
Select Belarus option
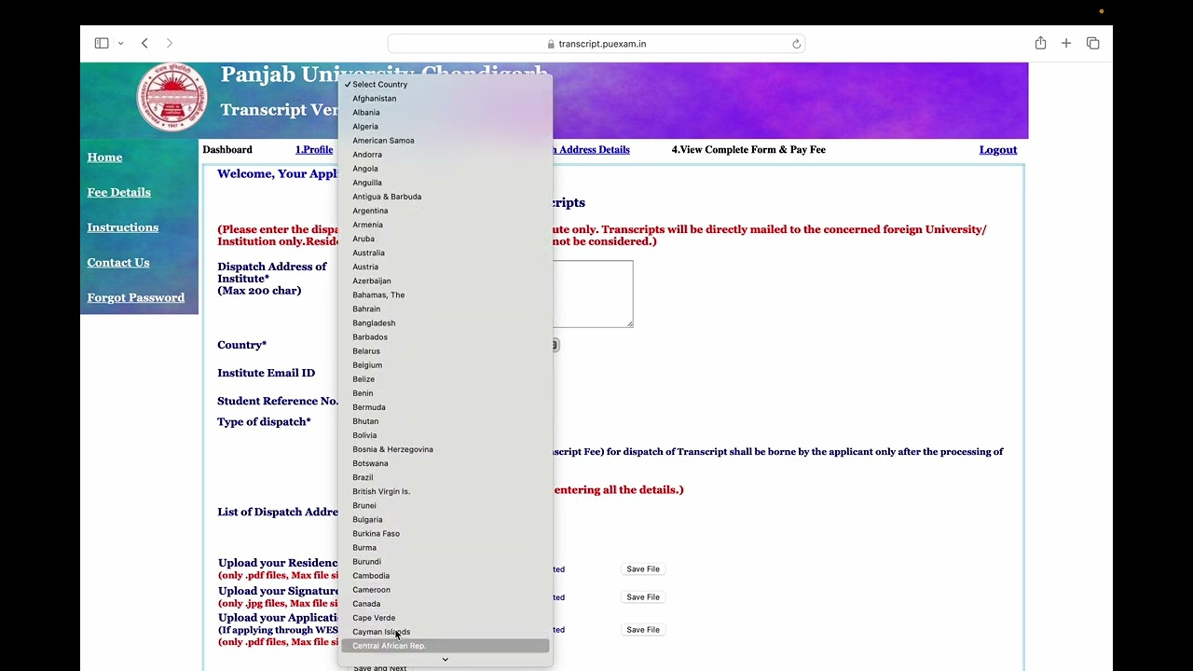[x=445, y=351]
